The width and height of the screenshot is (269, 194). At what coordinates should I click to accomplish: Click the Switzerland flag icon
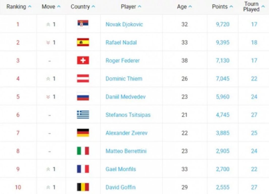tap(83, 60)
